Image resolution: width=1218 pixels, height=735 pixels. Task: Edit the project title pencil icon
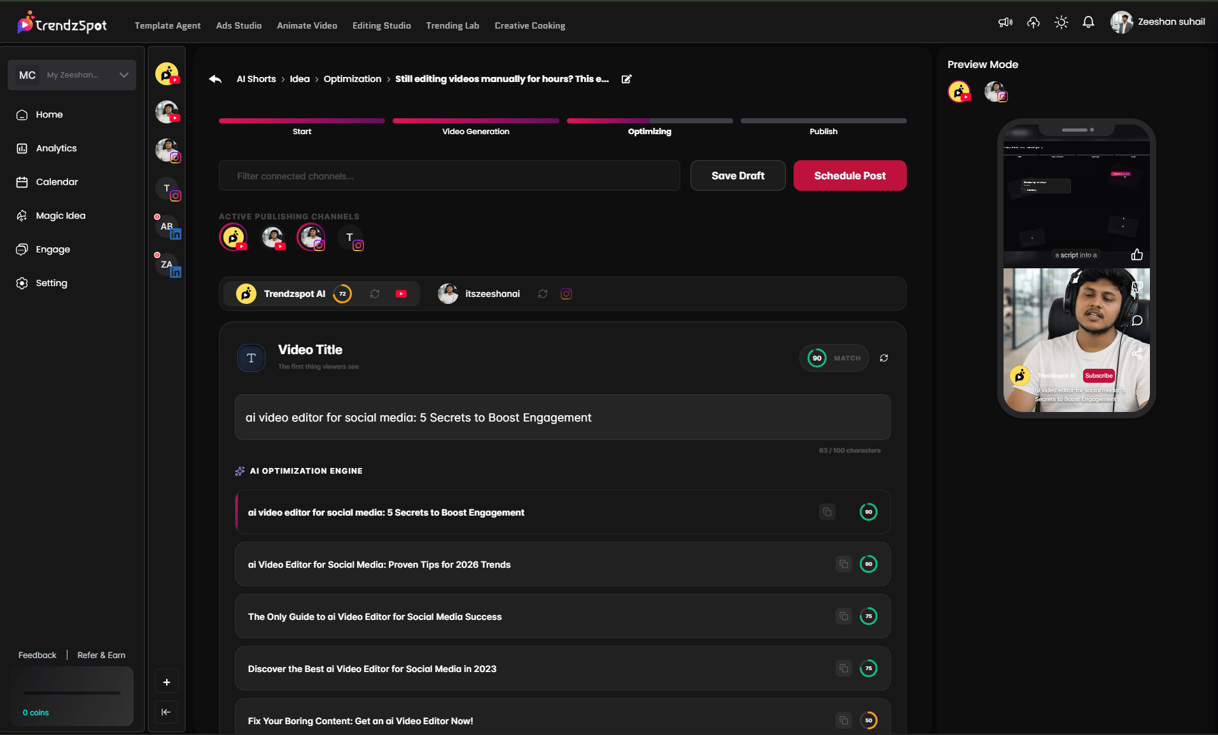point(627,79)
